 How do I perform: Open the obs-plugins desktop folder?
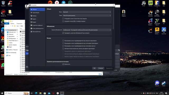[x=10, y=12]
